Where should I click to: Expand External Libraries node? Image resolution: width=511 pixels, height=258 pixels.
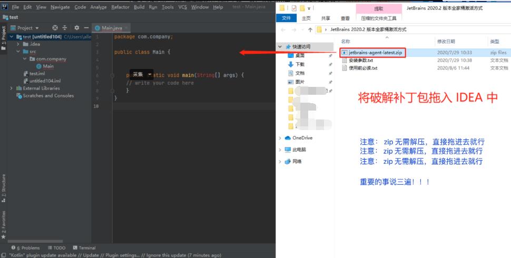(x=12, y=88)
